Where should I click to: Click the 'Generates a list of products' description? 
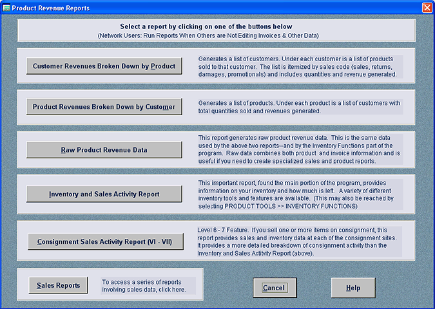pyautogui.click(x=300, y=107)
